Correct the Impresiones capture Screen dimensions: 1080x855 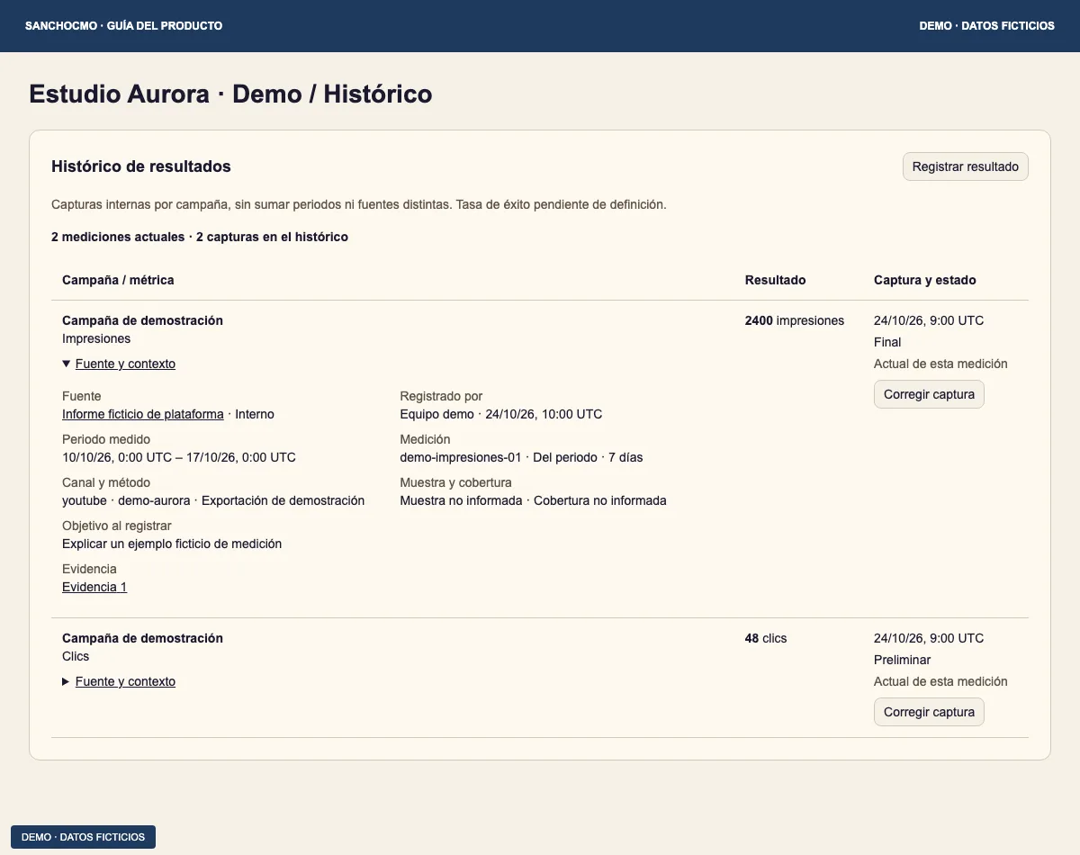[929, 394]
